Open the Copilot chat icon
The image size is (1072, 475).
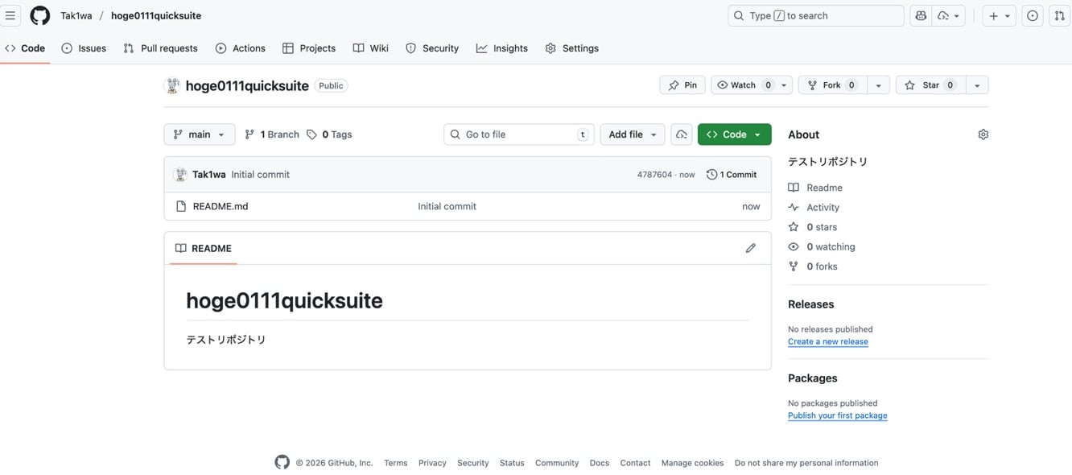tap(921, 15)
